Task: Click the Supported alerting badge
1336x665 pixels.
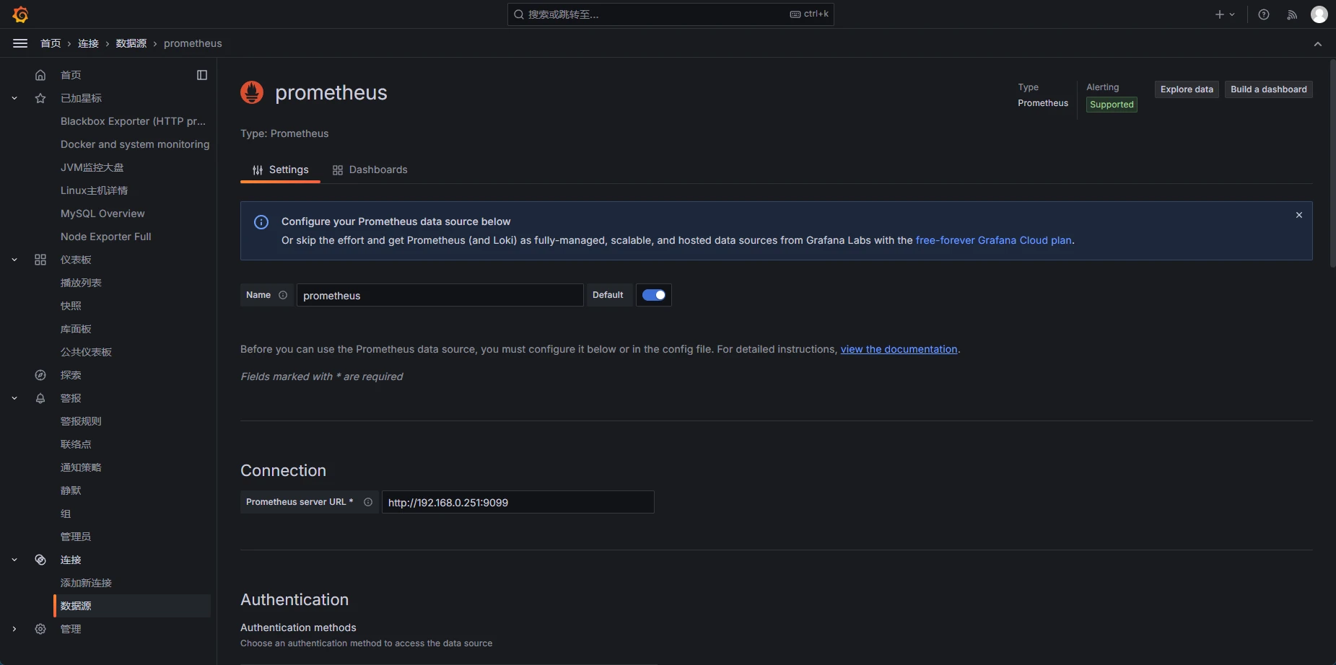Action: 1112,105
